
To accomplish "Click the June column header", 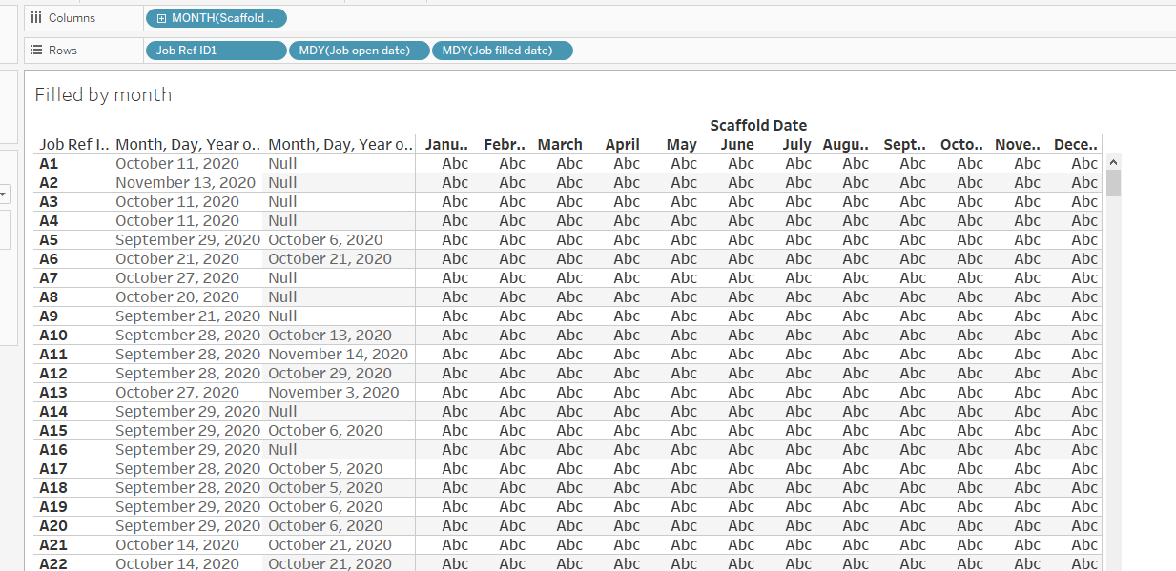I will (x=737, y=144).
